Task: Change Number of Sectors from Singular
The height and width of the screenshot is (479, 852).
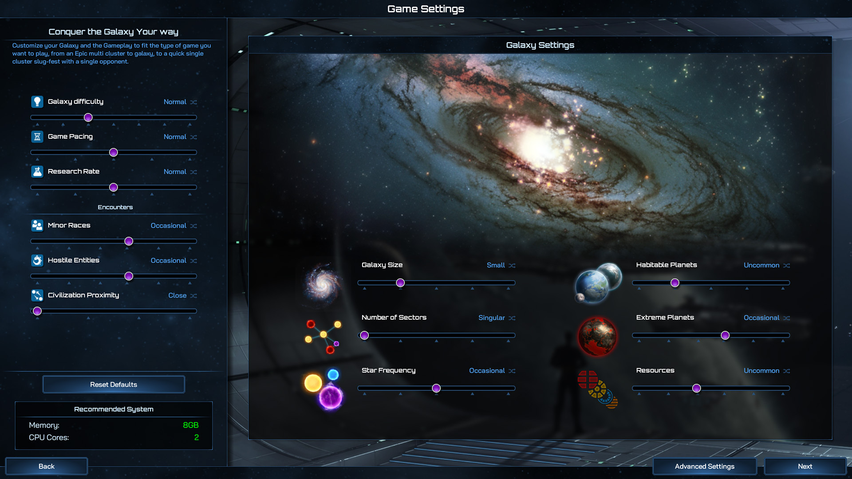Action: pyautogui.click(x=512, y=318)
